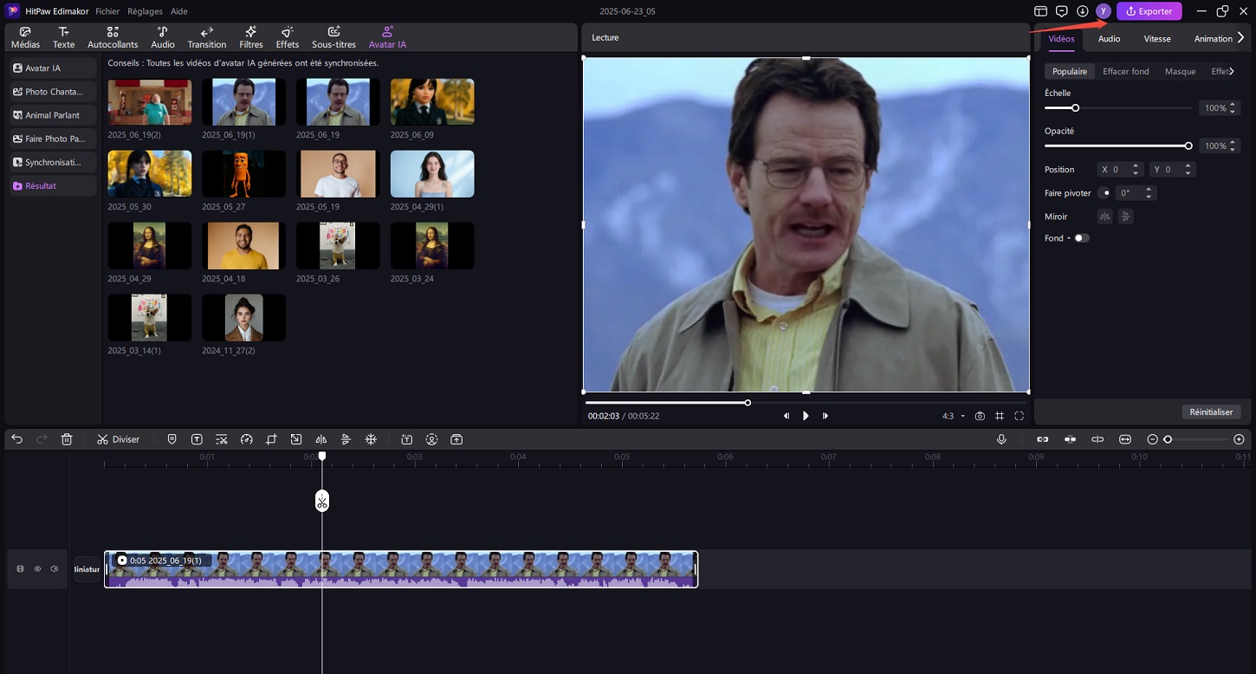Click horizontal mirror button in Miroir row
The width and height of the screenshot is (1256, 674).
point(1104,217)
